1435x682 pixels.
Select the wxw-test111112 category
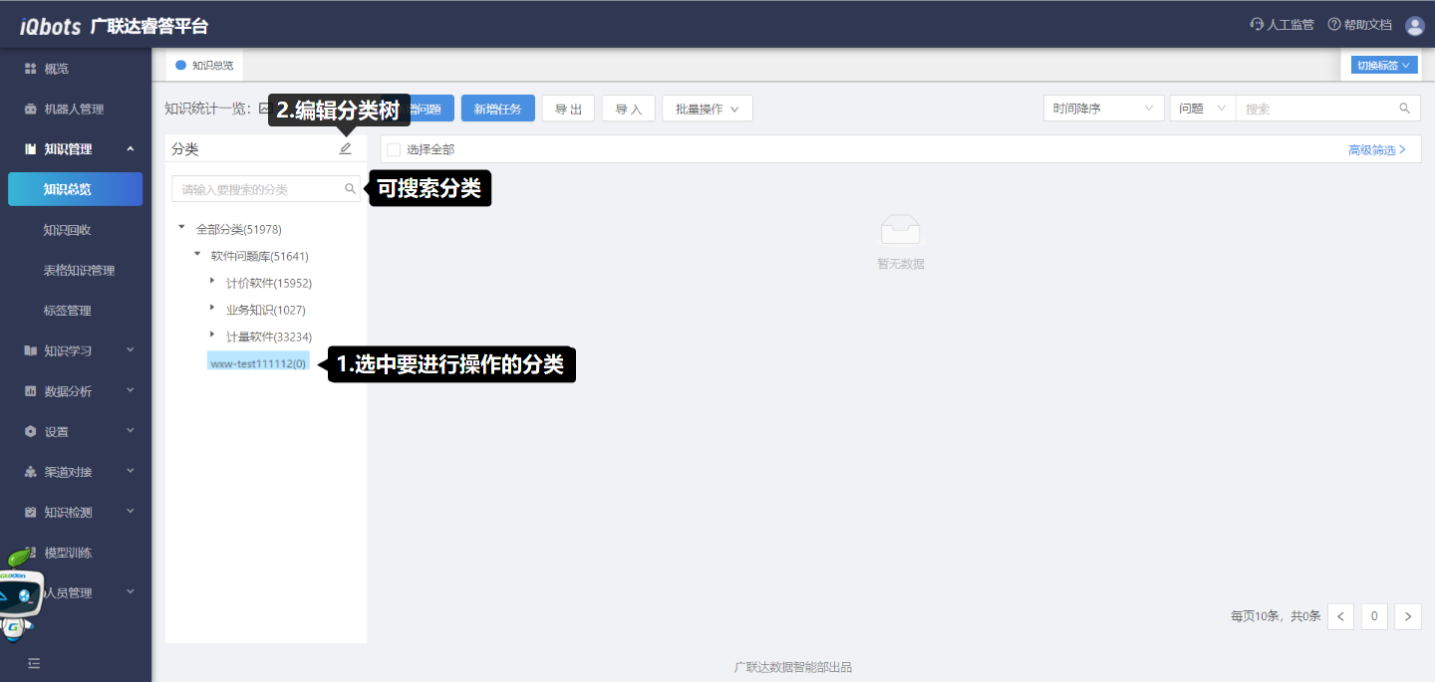[258, 363]
